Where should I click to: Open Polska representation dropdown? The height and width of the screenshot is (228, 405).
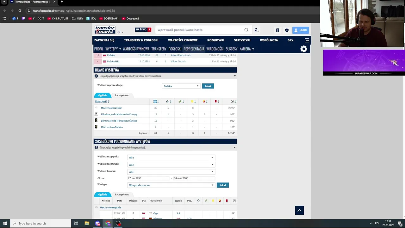181,86
